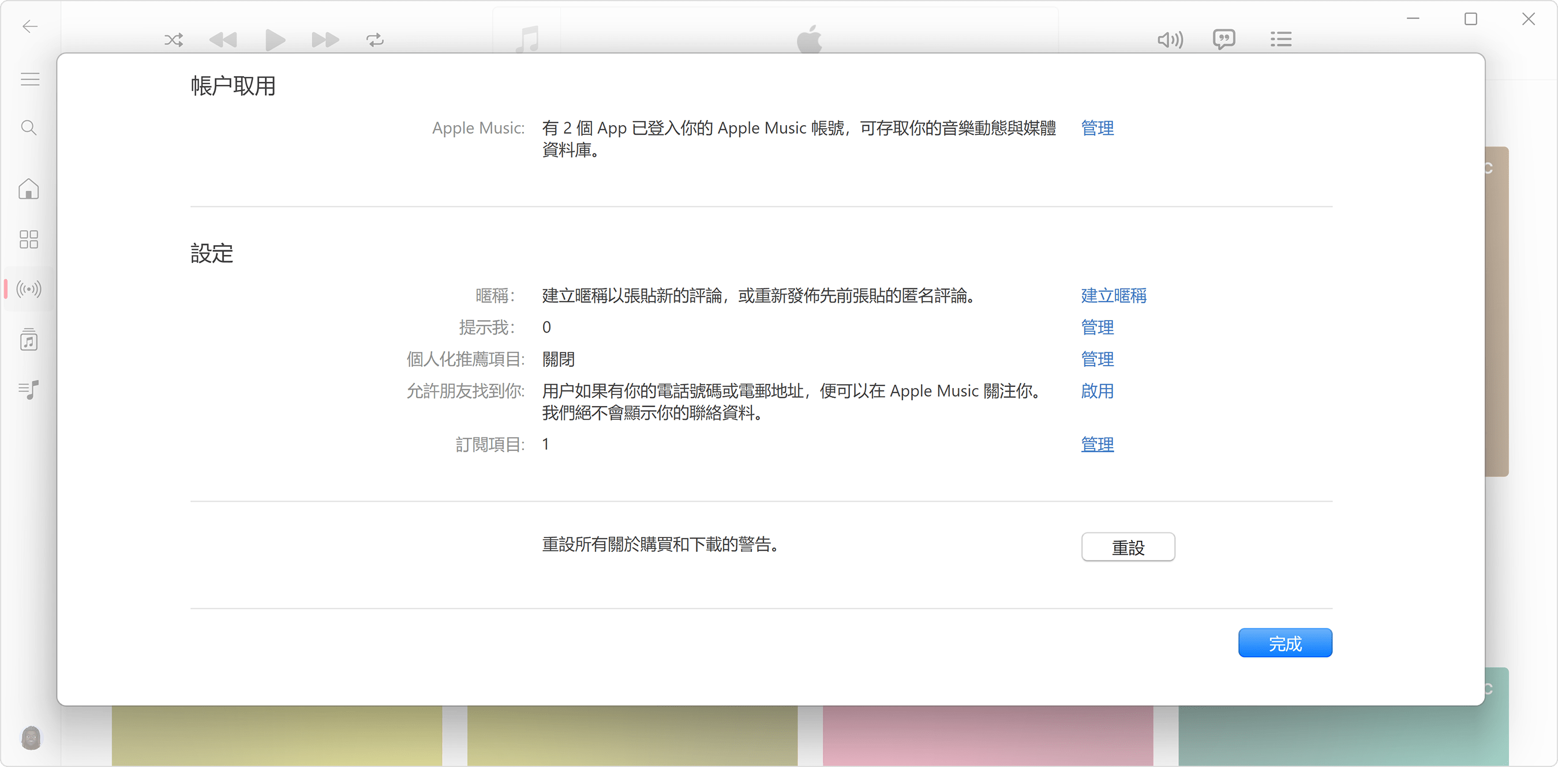Open the volume control
This screenshot has width=1558, height=767.
coord(1170,40)
